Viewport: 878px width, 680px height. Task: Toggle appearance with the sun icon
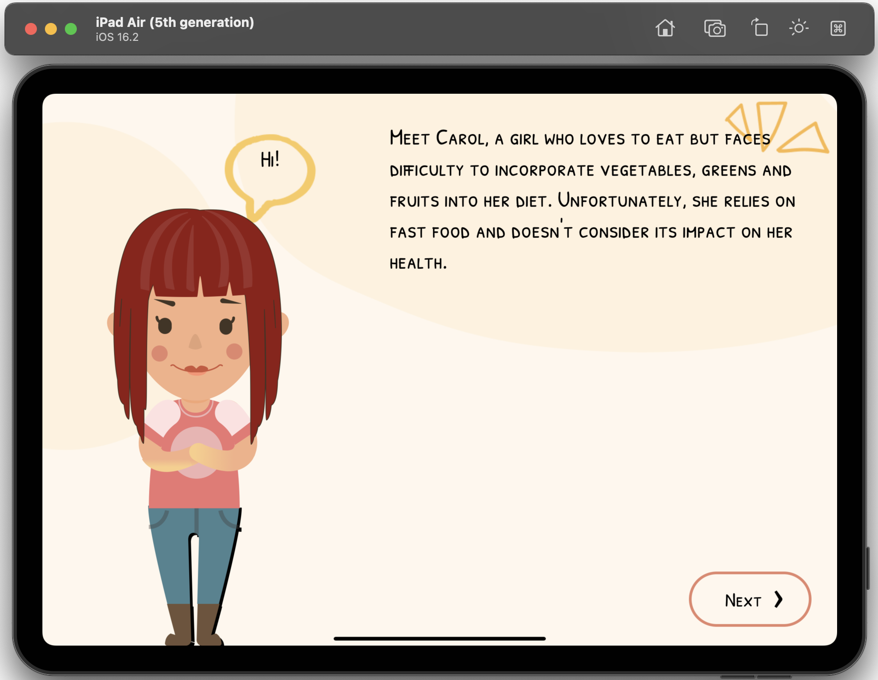[799, 28]
